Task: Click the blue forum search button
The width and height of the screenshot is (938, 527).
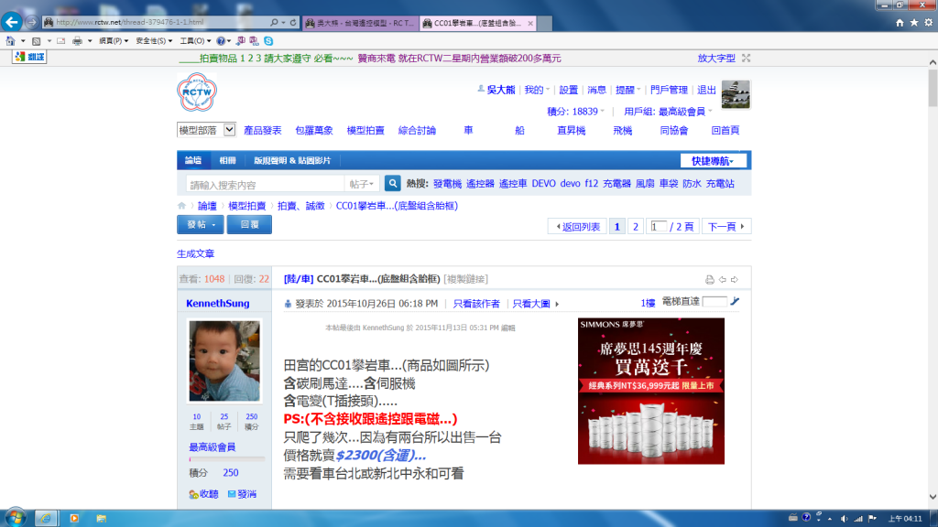Action: (x=392, y=183)
